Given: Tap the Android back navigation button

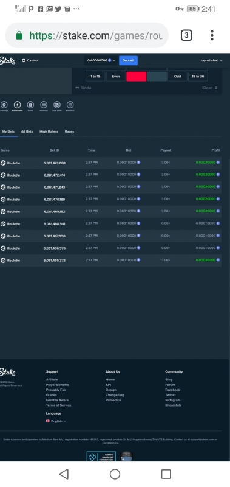Looking at the screenshot, I should point(64,474).
